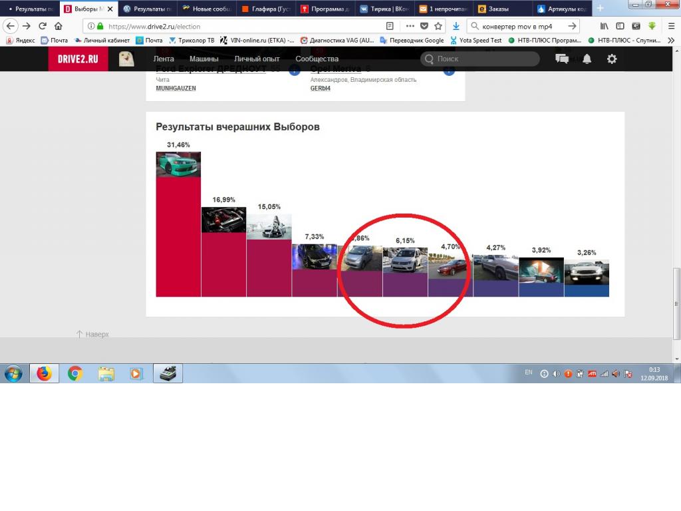This screenshot has height=511, width=681.
Task: Switch to the Заказы tab
Action: 502,9
